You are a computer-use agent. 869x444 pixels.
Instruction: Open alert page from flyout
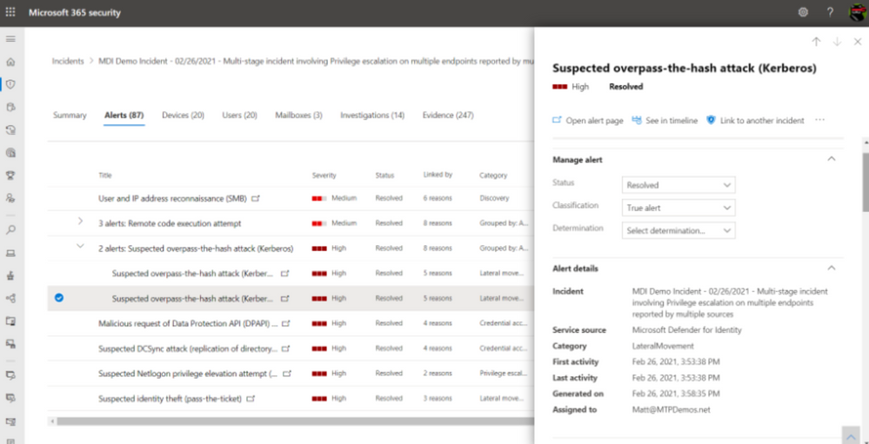pos(588,120)
